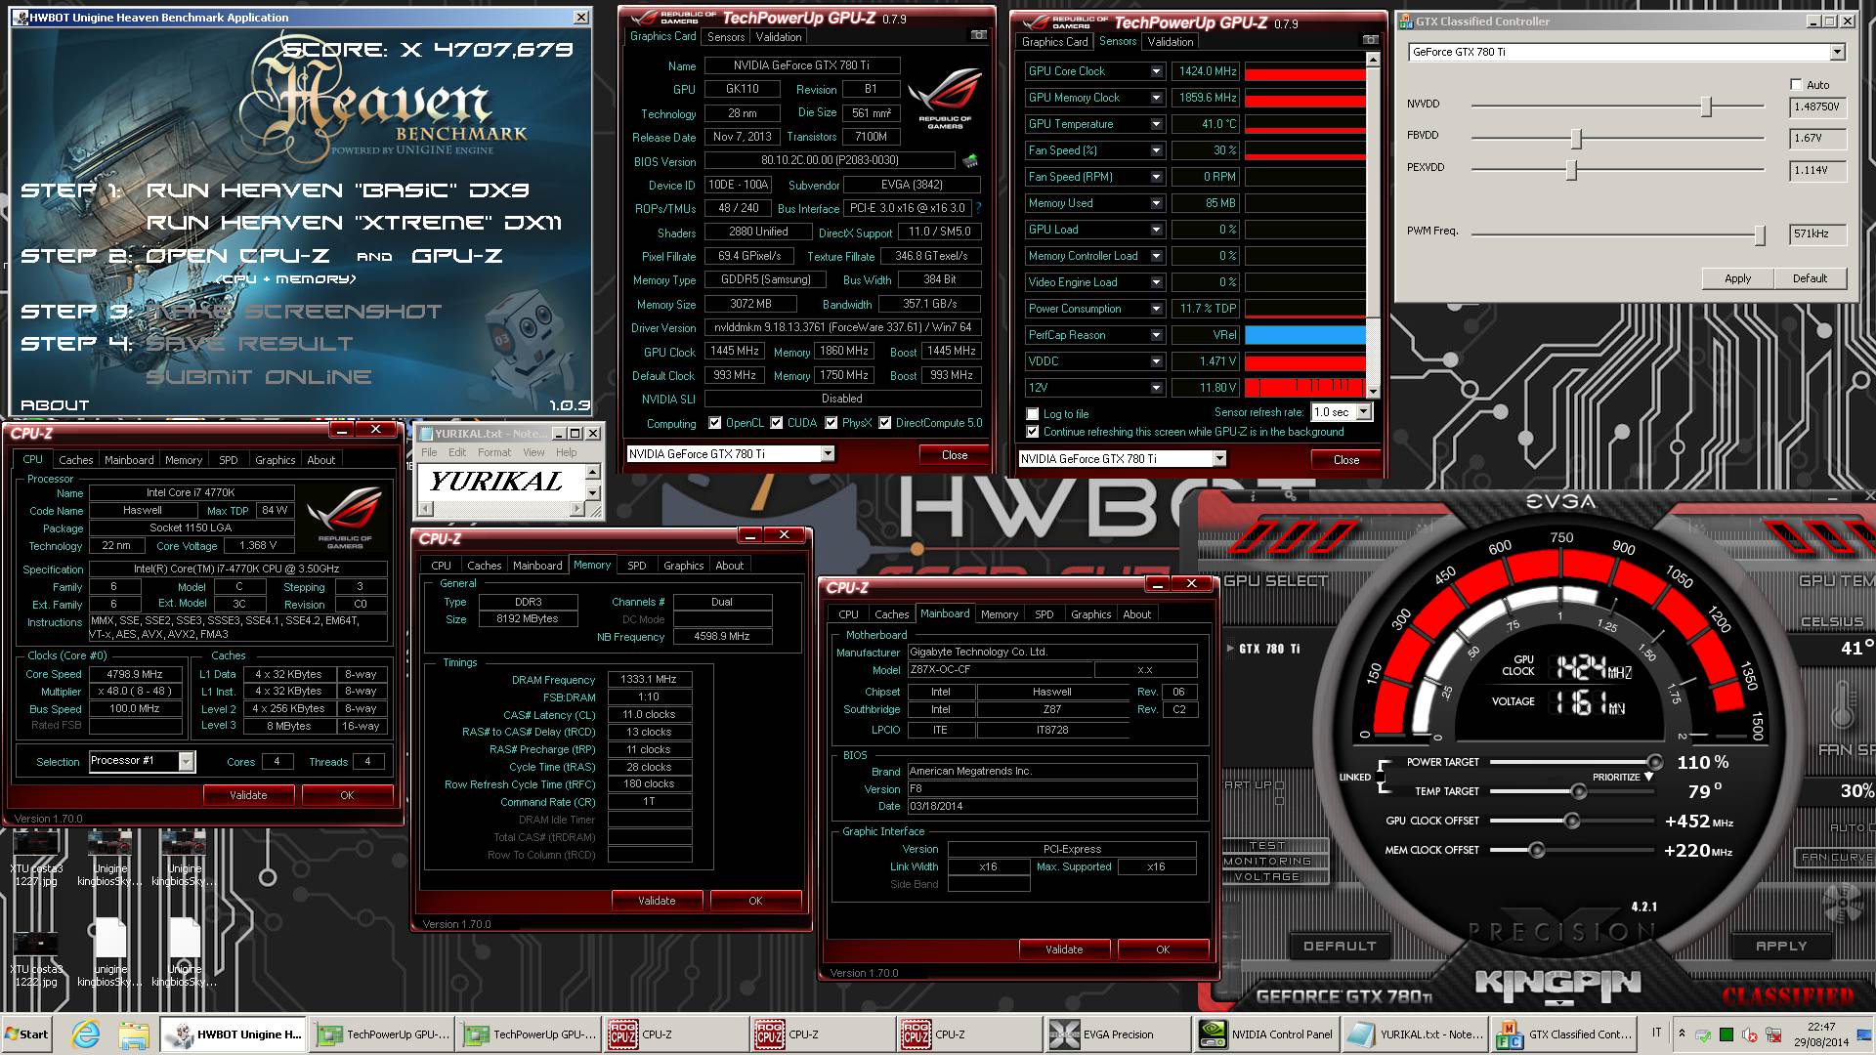Image resolution: width=1876 pixels, height=1055 pixels.
Task: Uncheck Continue refreshing in background checkbox
Action: coord(1033,432)
